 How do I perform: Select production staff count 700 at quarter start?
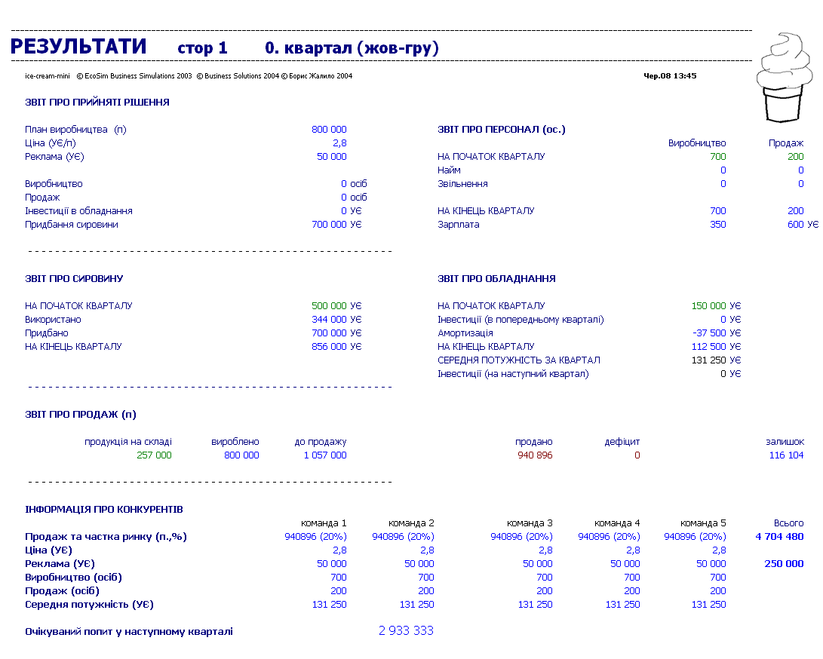pyautogui.click(x=717, y=156)
